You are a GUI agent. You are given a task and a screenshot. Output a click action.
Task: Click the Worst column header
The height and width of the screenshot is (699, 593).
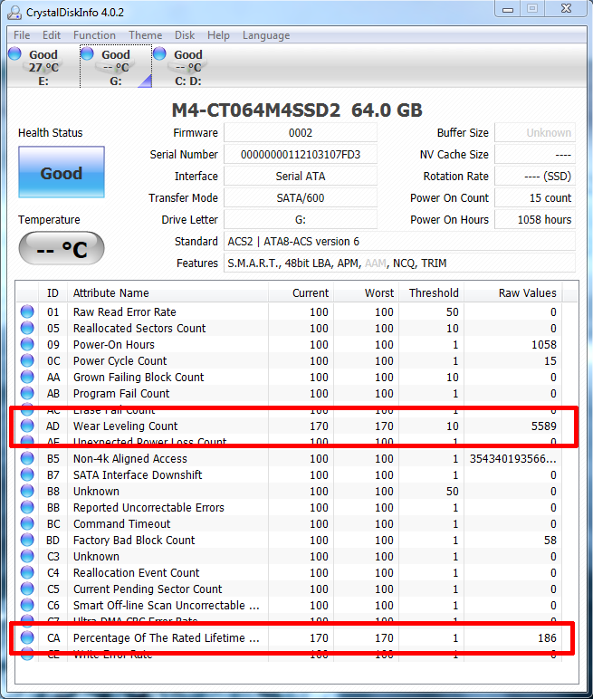[366, 292]
